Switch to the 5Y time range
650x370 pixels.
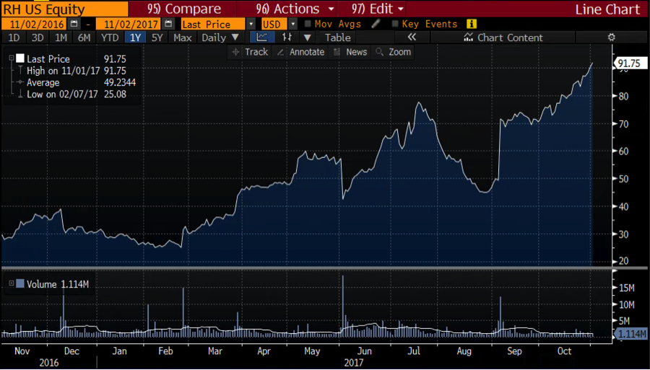tap(157, 38)
